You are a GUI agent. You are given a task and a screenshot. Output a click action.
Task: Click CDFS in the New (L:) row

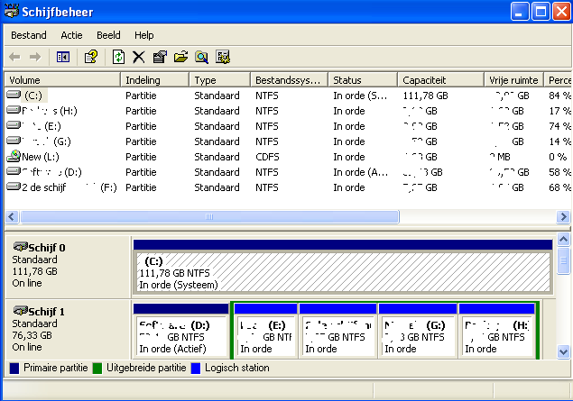267,157
